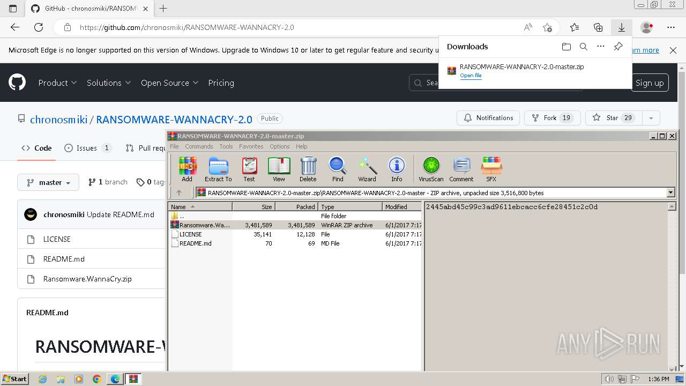Screen dimensions: 686x386
Task: Click the volume icon in system tray
Action: click(x=609, y=379)
